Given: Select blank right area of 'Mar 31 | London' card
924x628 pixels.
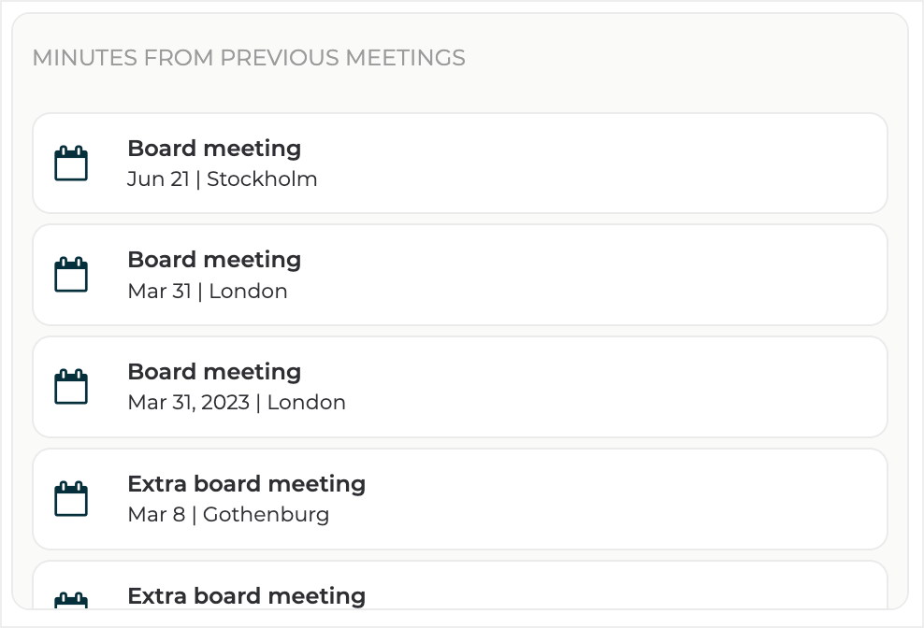Looking at the screenshot, I should pyautogui.click(x=655, y=275).
